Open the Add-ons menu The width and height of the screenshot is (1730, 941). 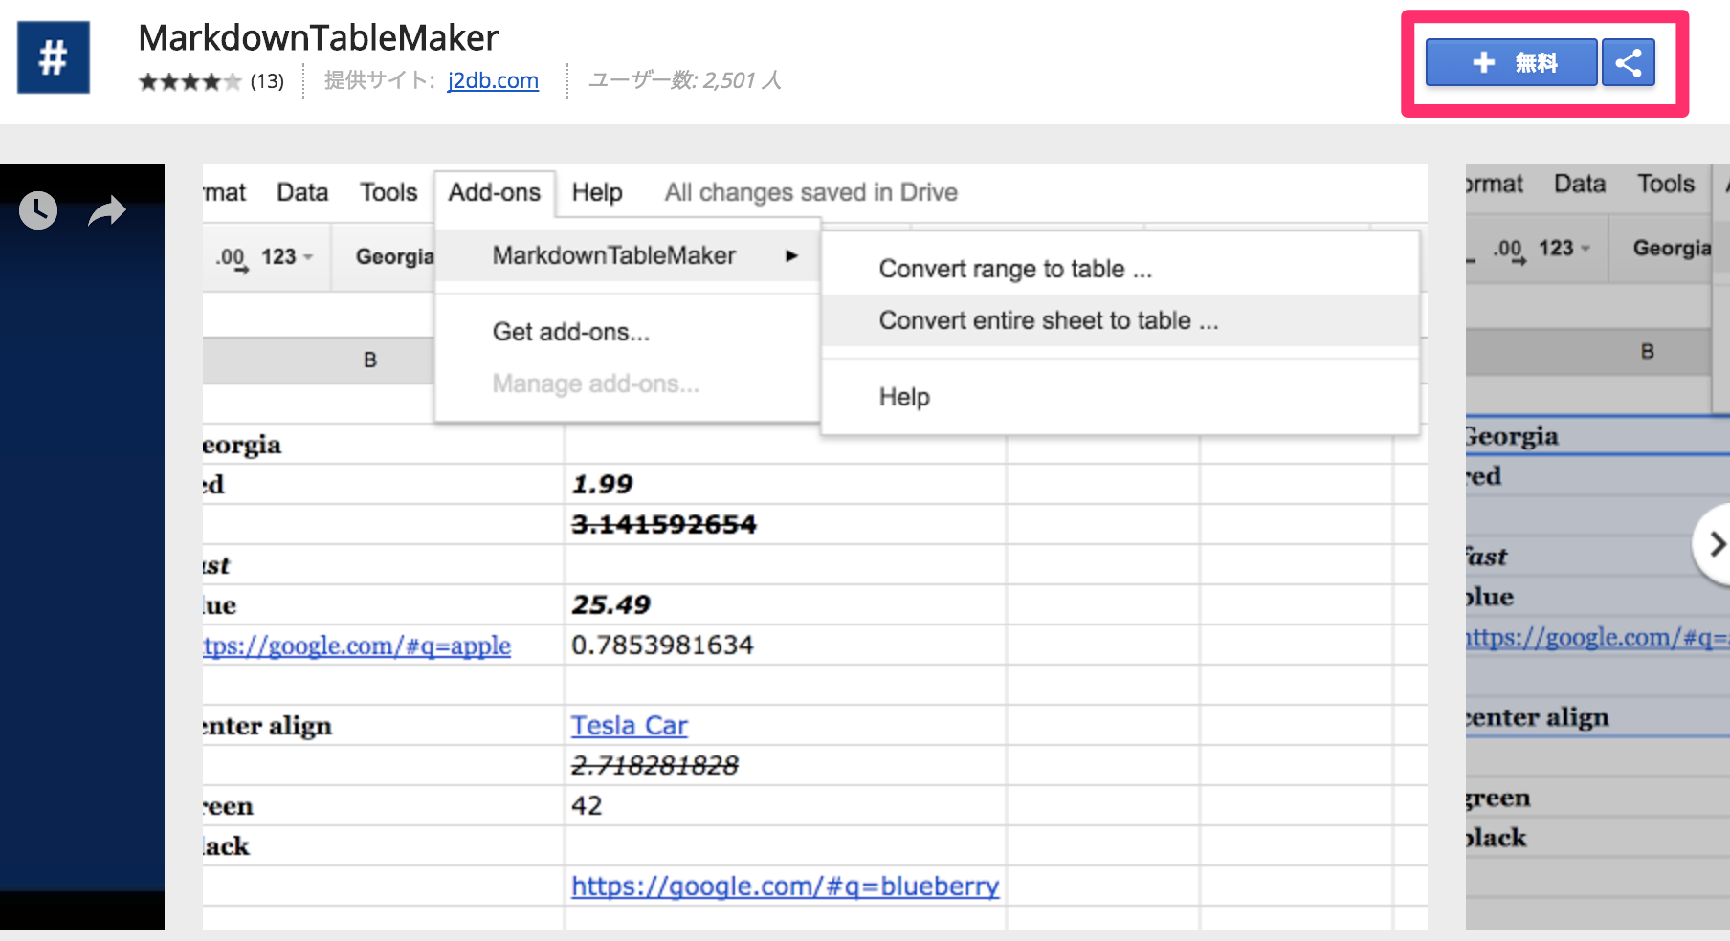(494, 191)
